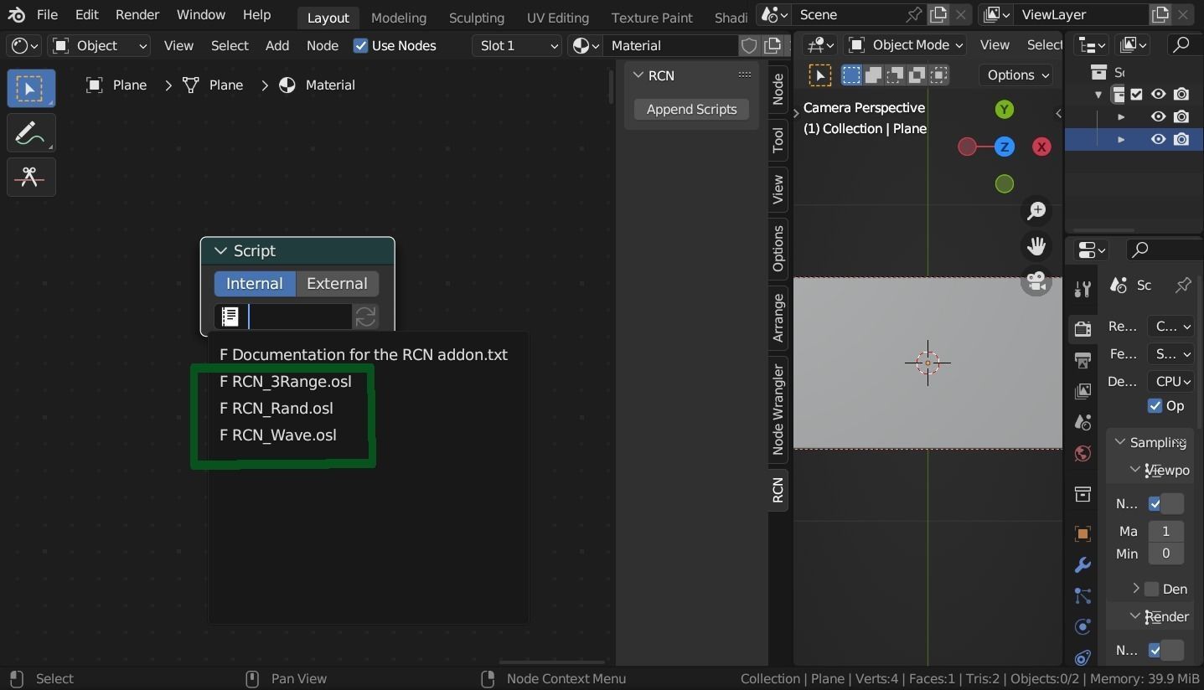
Task: Expand the highlighted outliner row triangle
Action: pyautogui.click(x=1121, y=139)
